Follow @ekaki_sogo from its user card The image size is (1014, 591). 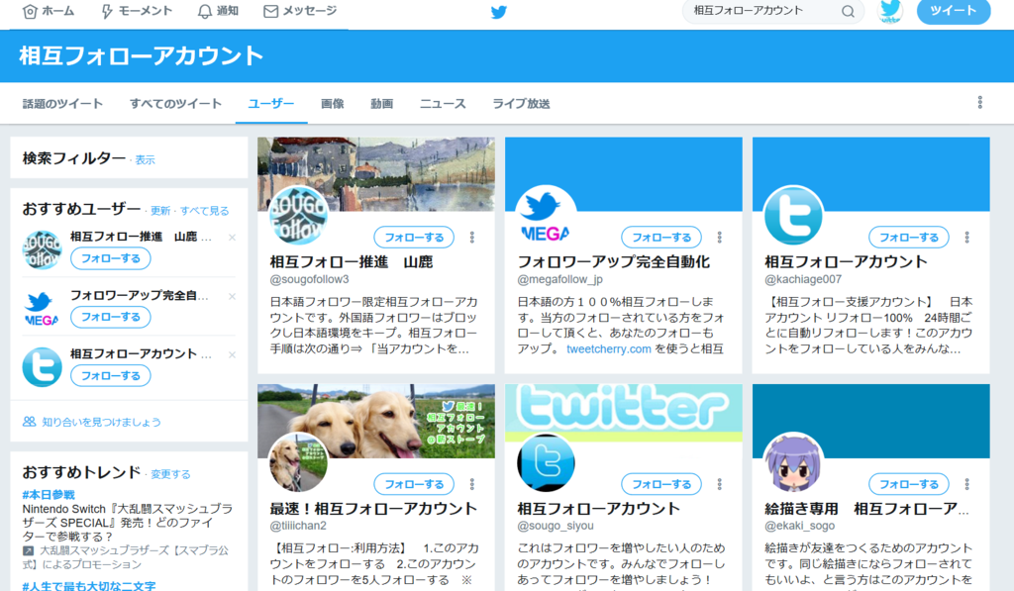pos(909,484)
